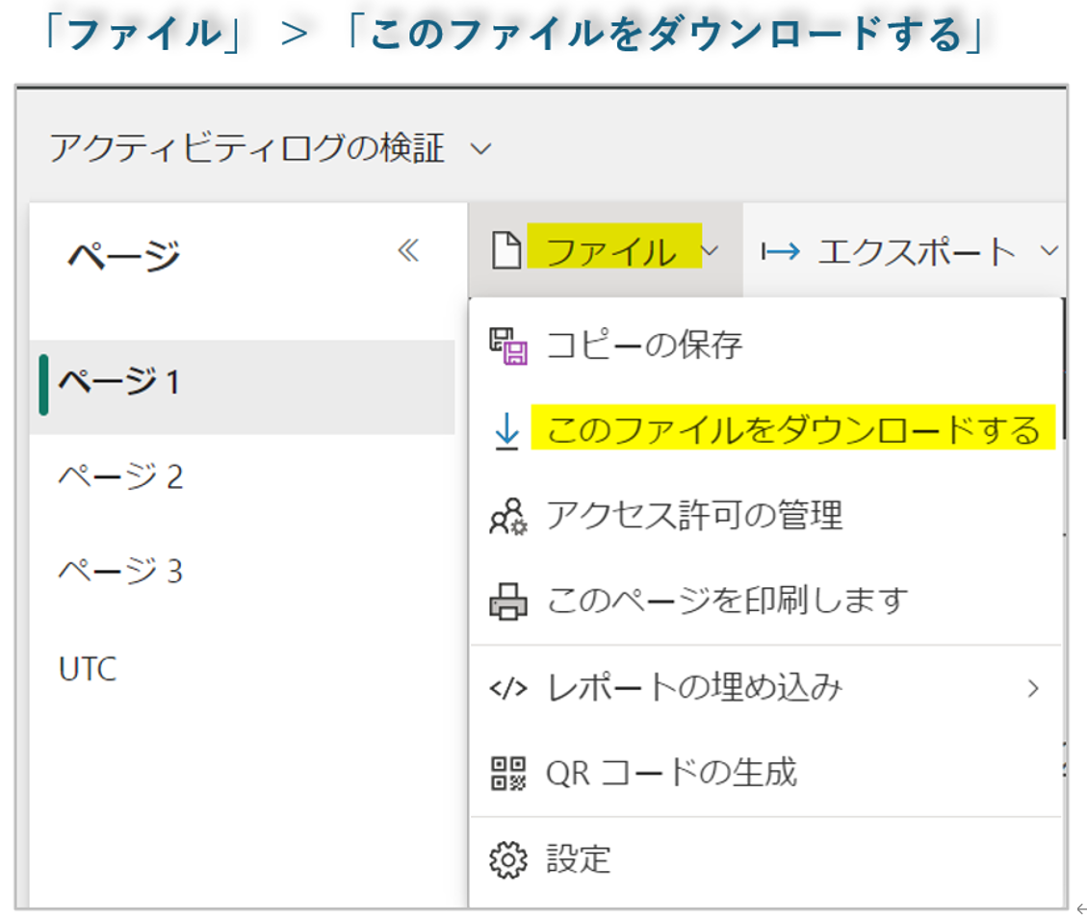Image resolution: width=1087 pixels, height=921 pixels.
Task: Click the settings gear icon
Action: (508, 860)
